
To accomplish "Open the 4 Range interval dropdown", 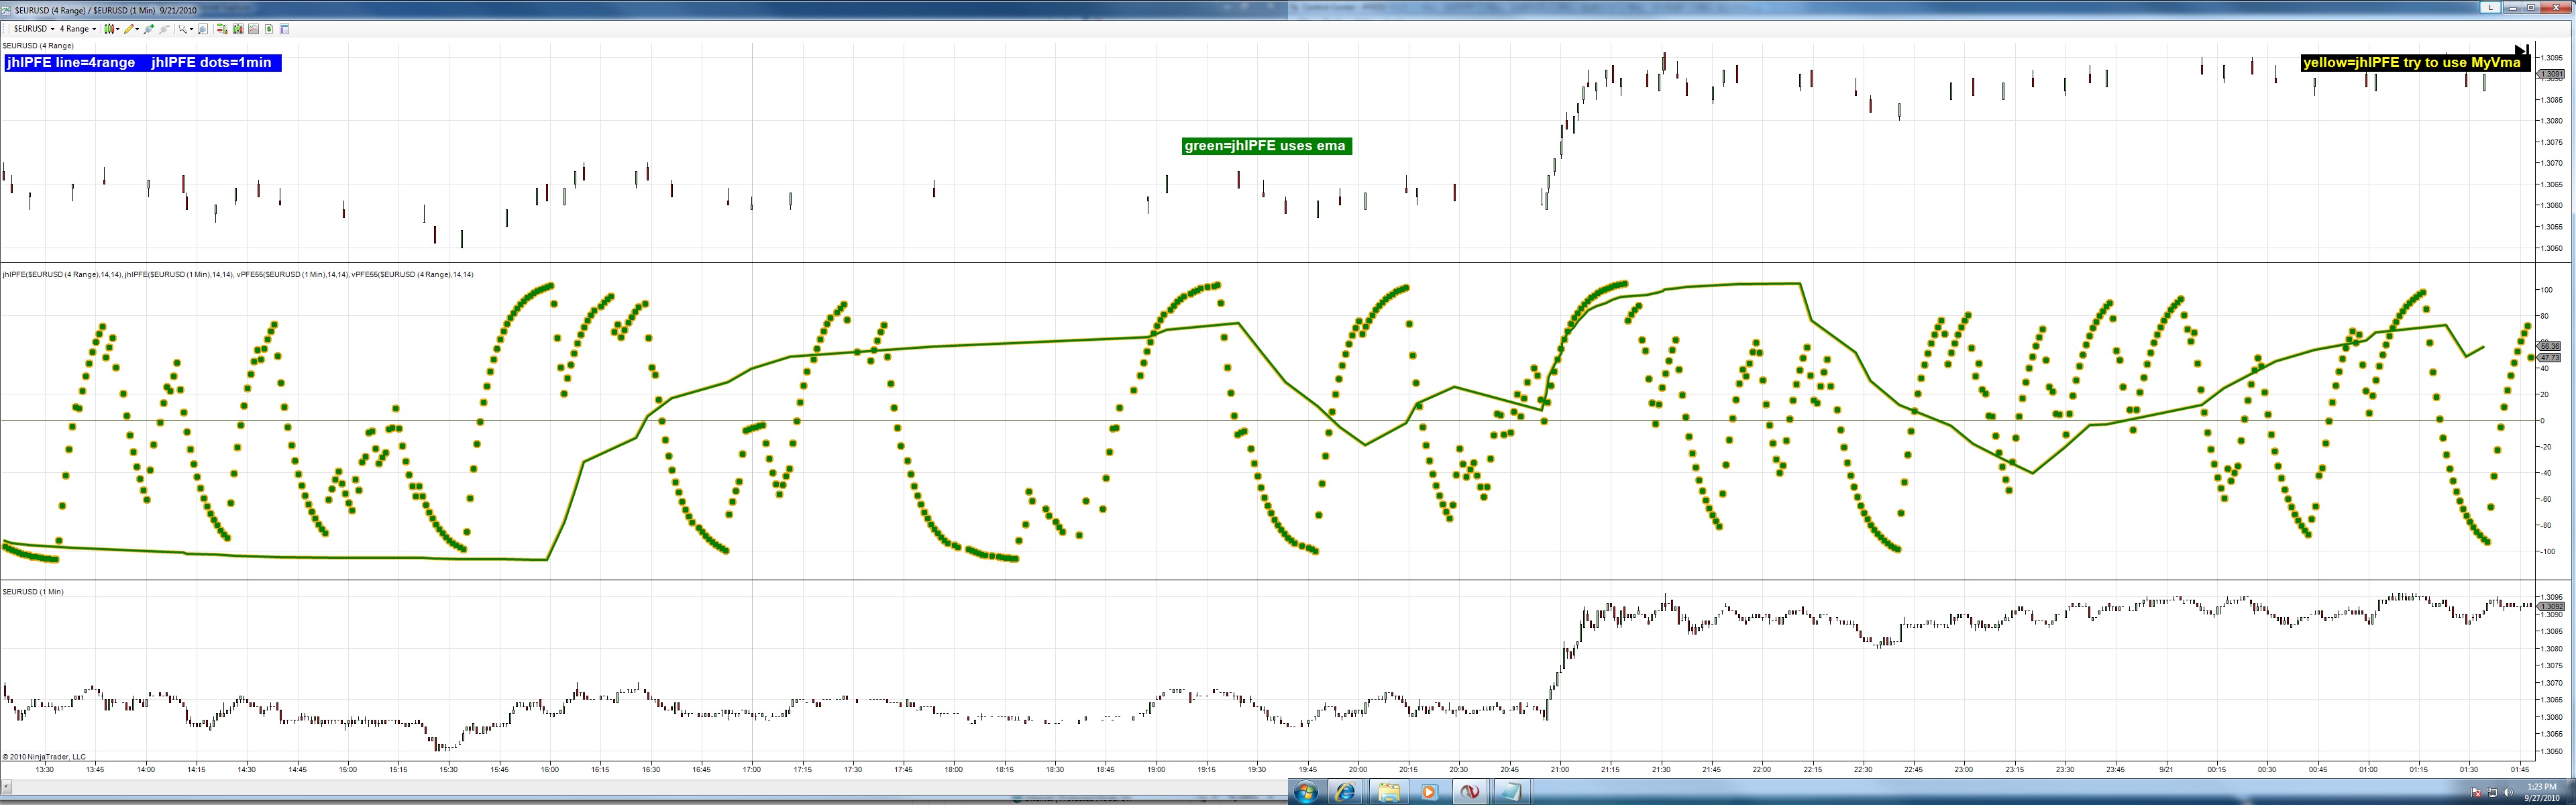I will point(78,29).
